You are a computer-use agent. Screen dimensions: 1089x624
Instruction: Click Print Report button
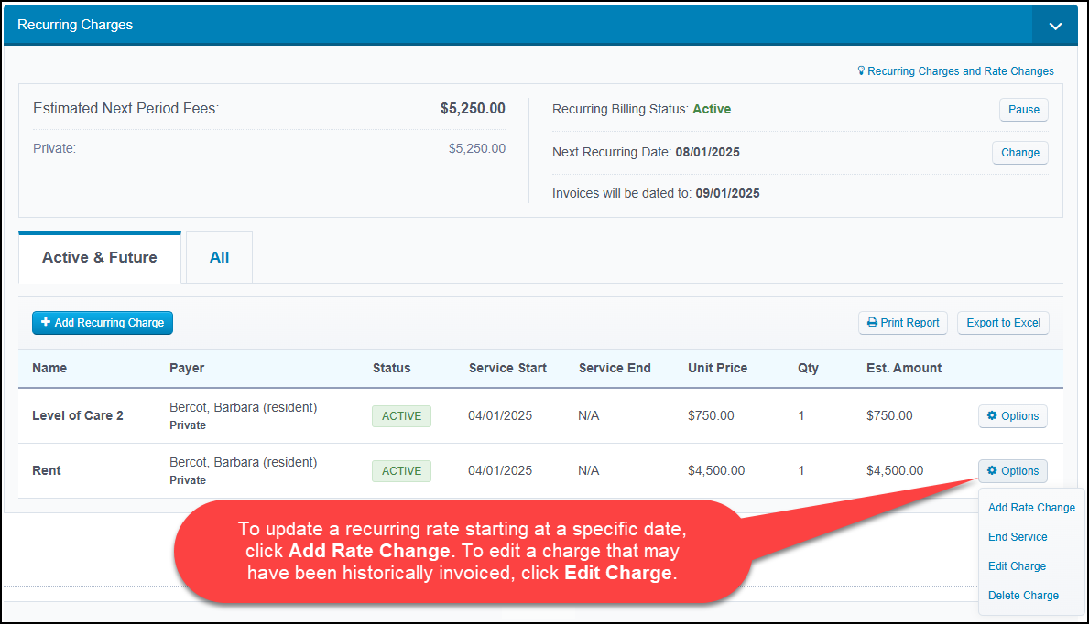[x=903, y=323]
